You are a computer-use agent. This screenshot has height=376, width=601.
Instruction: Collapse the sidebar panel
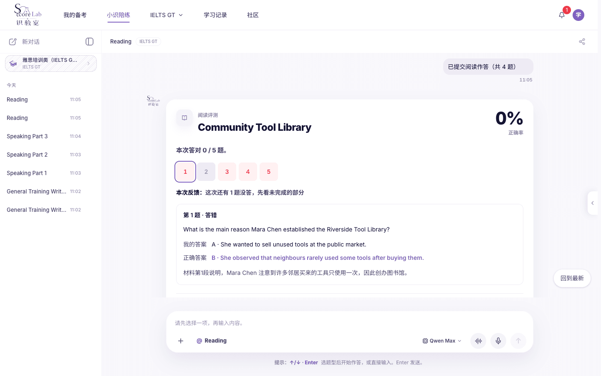(89, 41)
